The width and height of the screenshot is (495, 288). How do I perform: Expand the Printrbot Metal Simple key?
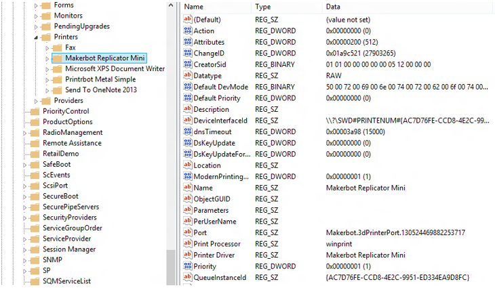[47, 80]
